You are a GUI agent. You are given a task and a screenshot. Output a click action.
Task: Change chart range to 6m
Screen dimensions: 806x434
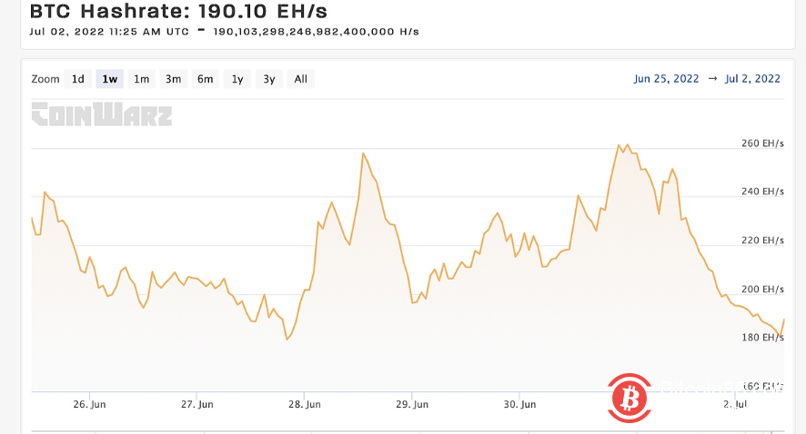click(205, 79)
